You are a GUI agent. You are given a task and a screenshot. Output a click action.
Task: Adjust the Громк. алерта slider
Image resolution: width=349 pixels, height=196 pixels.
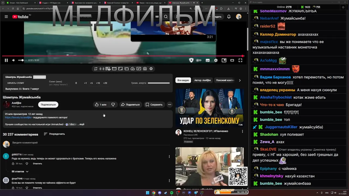coord(159,83)
